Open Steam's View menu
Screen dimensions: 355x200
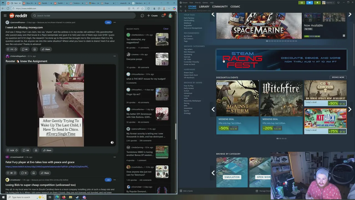pos(191,2)
